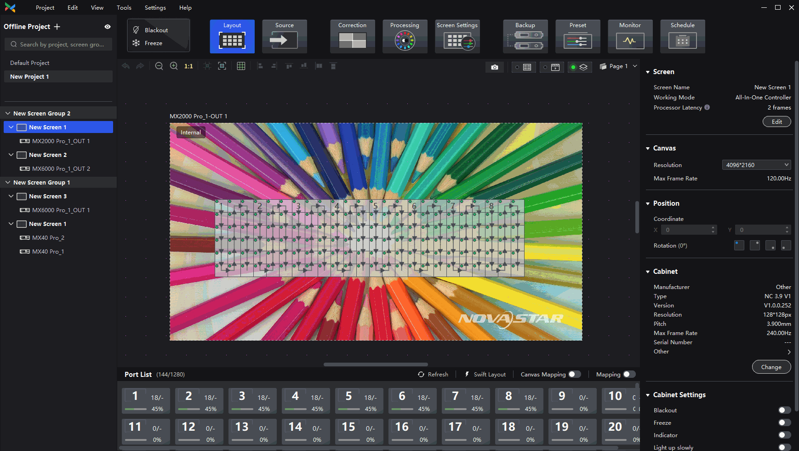Toggle the Mapping switch
The height and width of the screenshot is (451, 799).
coord(629,374)
